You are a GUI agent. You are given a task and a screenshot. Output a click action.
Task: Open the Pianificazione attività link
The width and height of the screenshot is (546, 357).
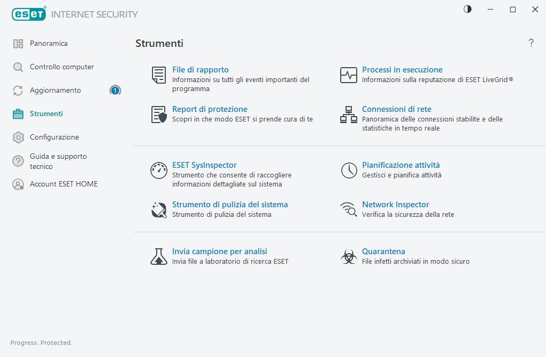pos(400,165)
